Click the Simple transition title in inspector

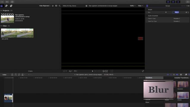click(x=167, y=6)
